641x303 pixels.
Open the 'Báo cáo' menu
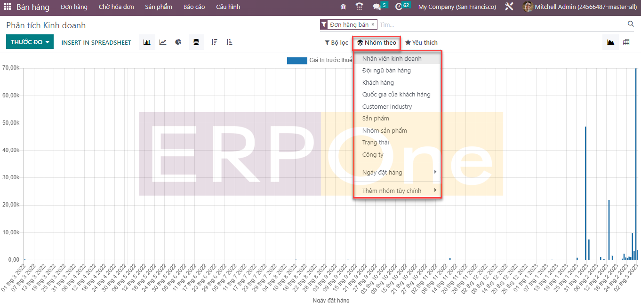[194, 7]
